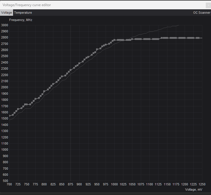Select the curve point at 1000 mV
The image size is (211, 195).
(114, 40)
